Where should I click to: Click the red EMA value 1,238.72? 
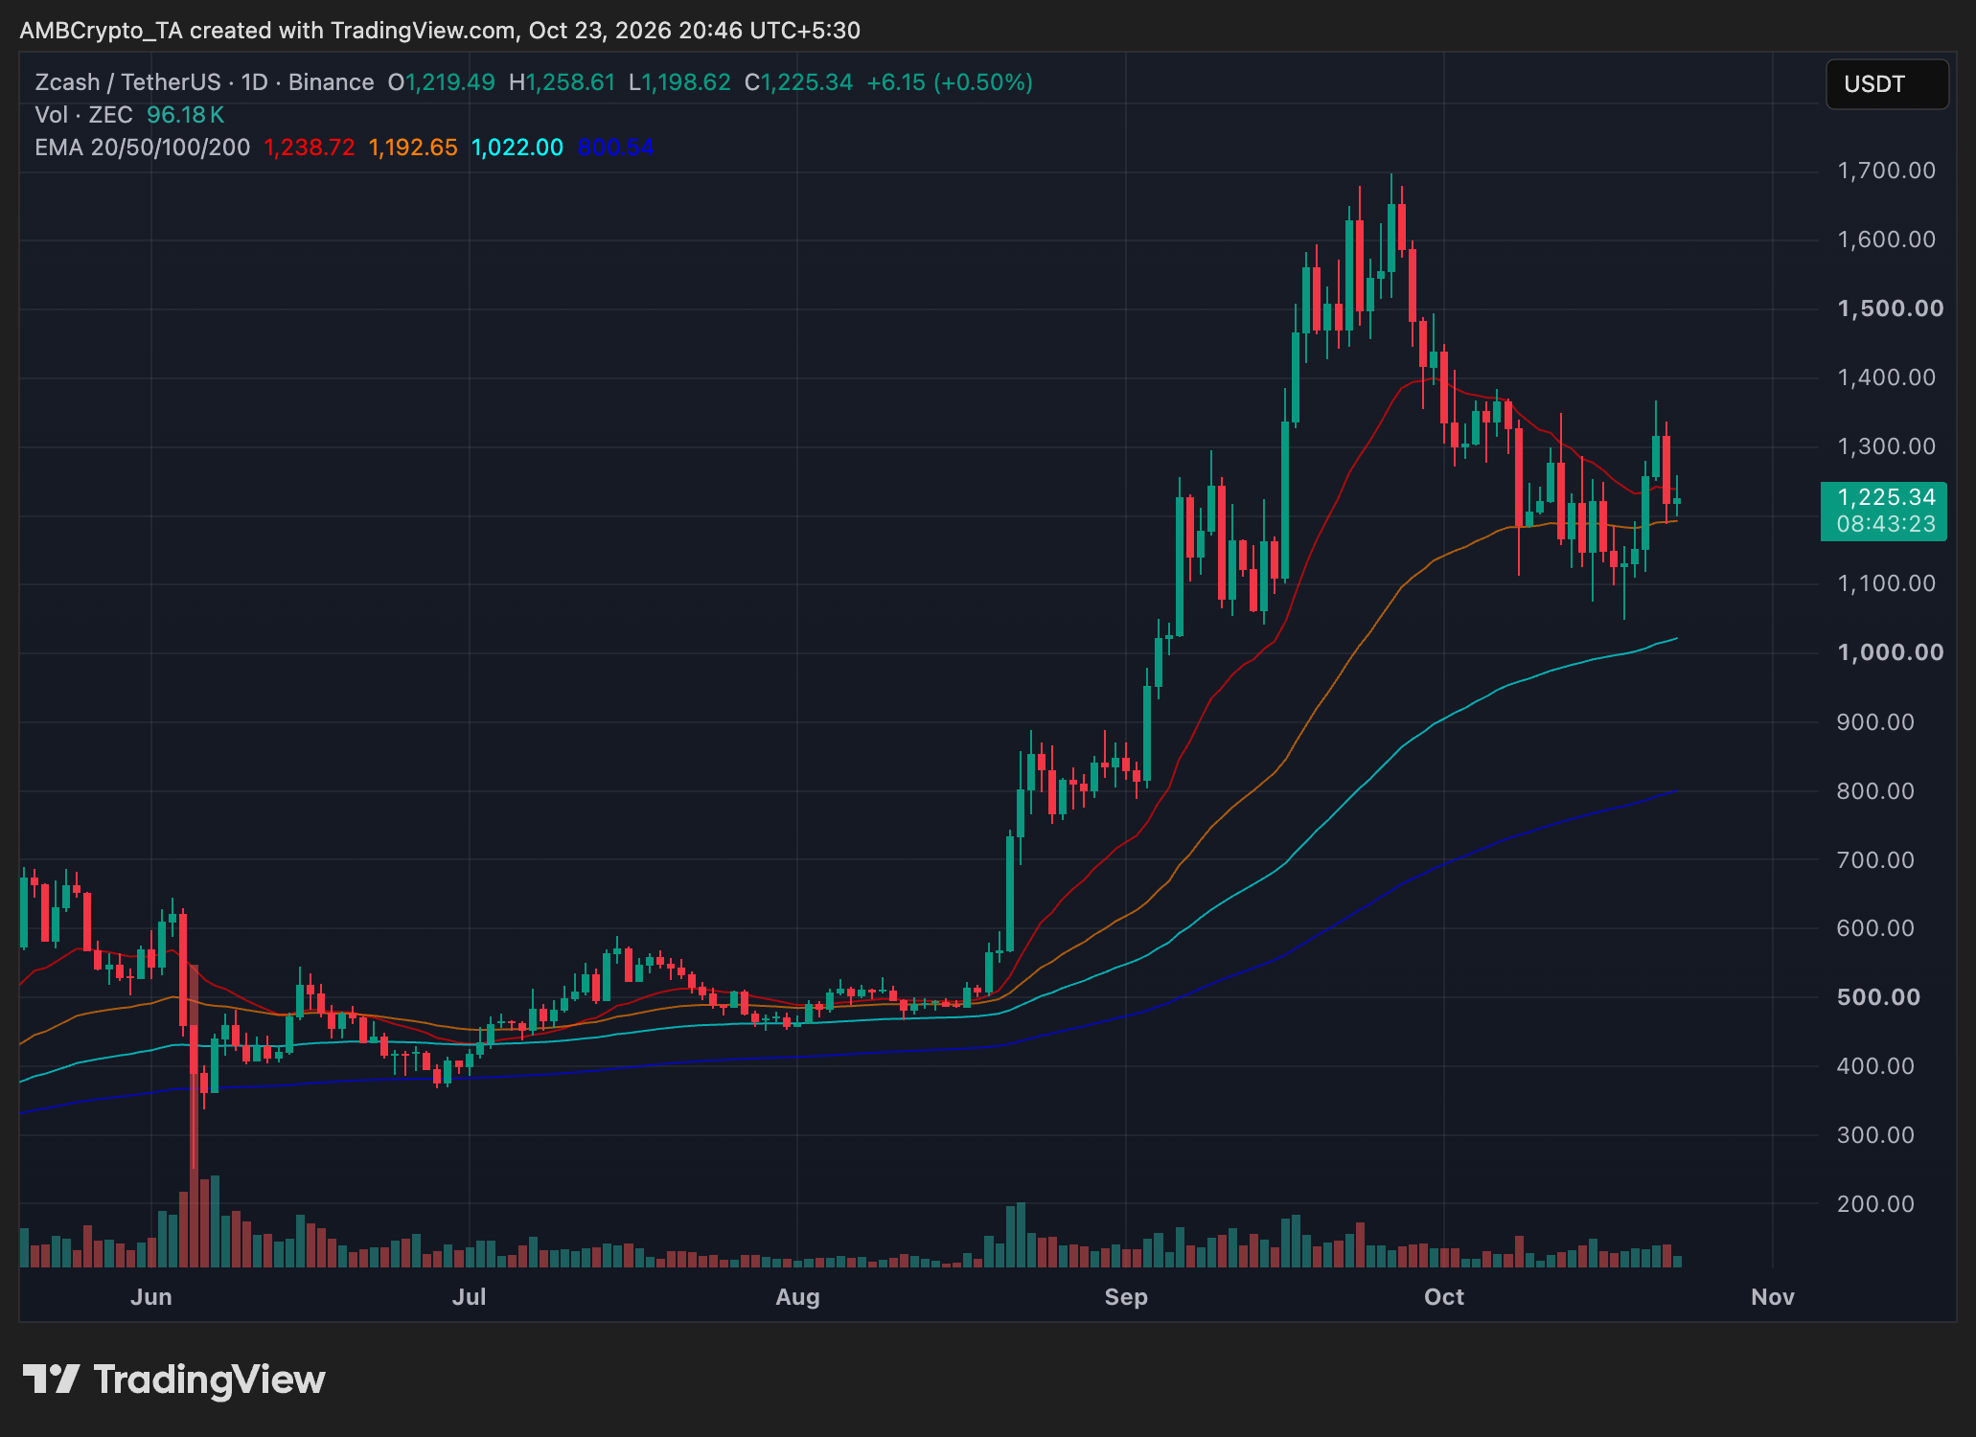[310, 148]
